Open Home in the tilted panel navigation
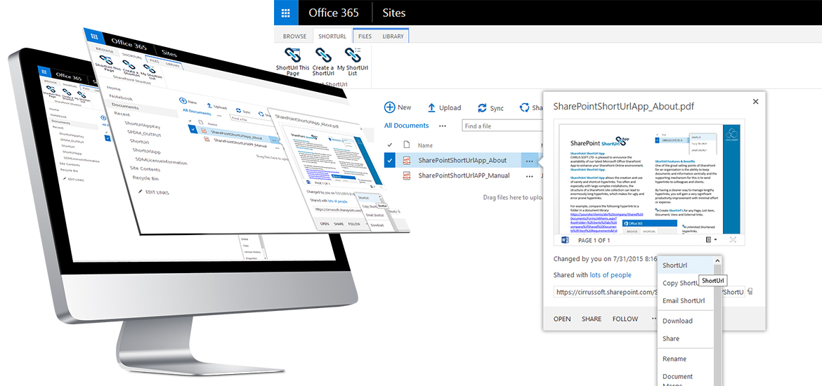 click(114, 89)
